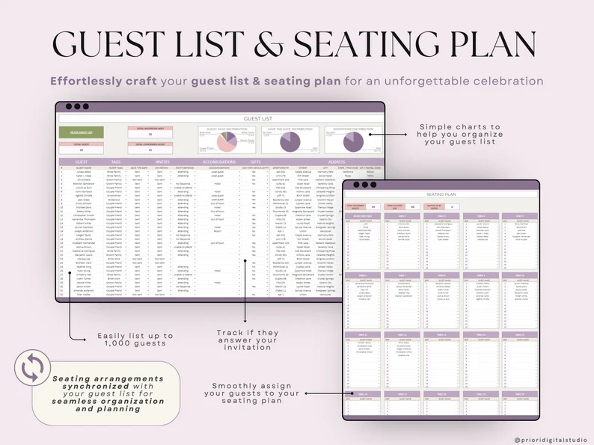Click the Address section header
594x445 pixels.
pos(337,161)
